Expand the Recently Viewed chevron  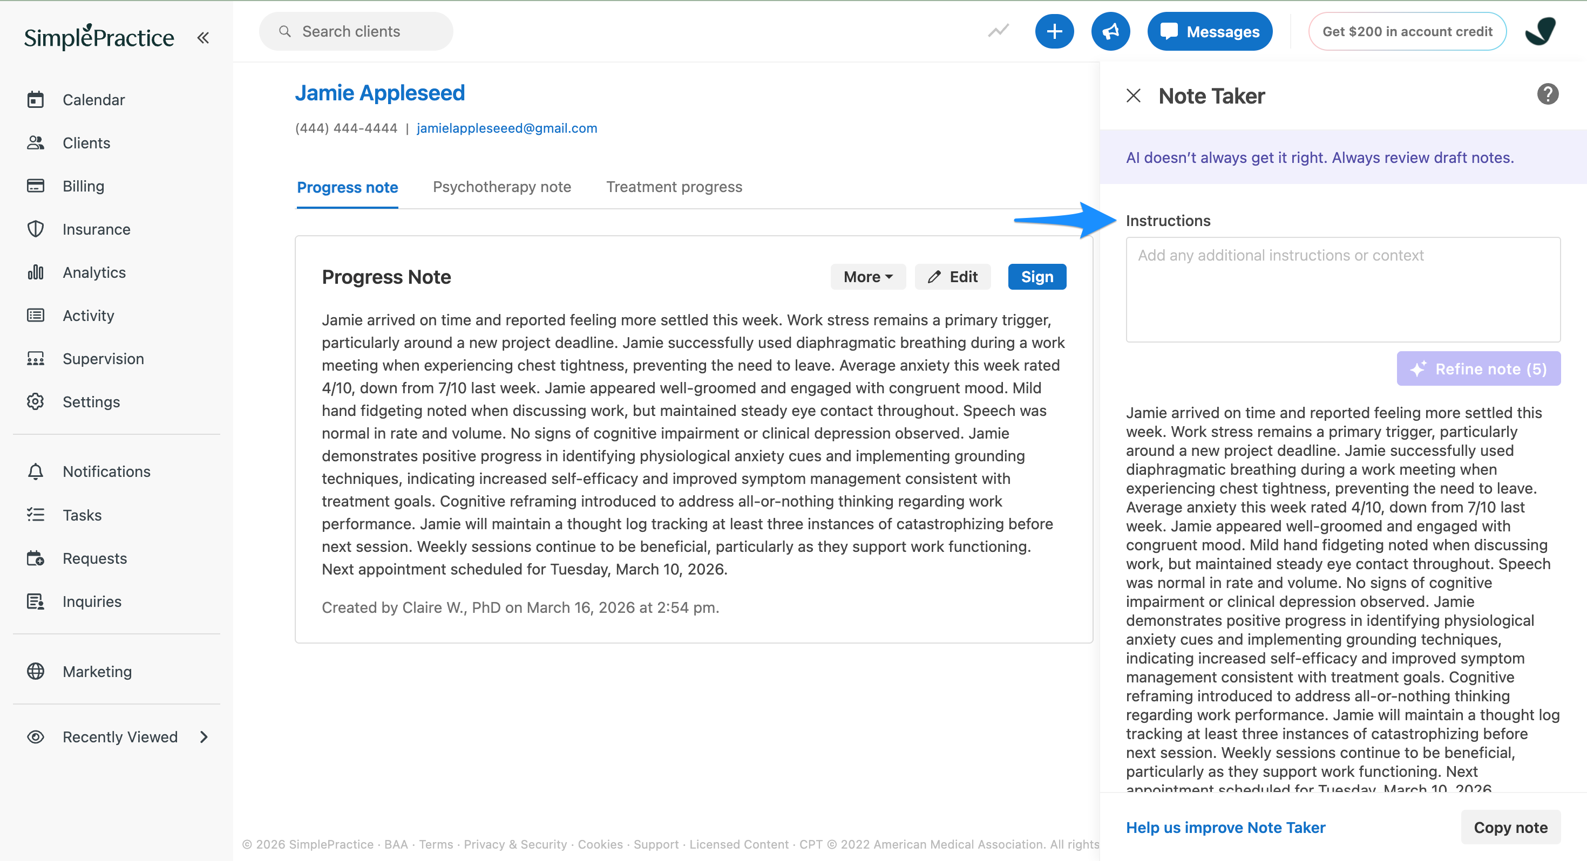tap(205, 736)
